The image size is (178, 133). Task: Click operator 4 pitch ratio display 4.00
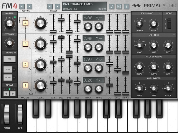tap(94, 18)
